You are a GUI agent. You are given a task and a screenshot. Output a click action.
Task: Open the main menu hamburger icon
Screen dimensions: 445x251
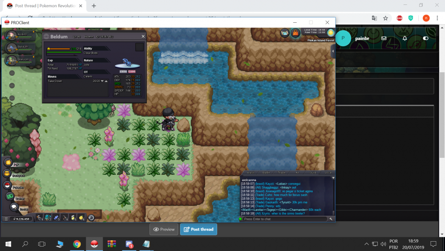[5, 219]
